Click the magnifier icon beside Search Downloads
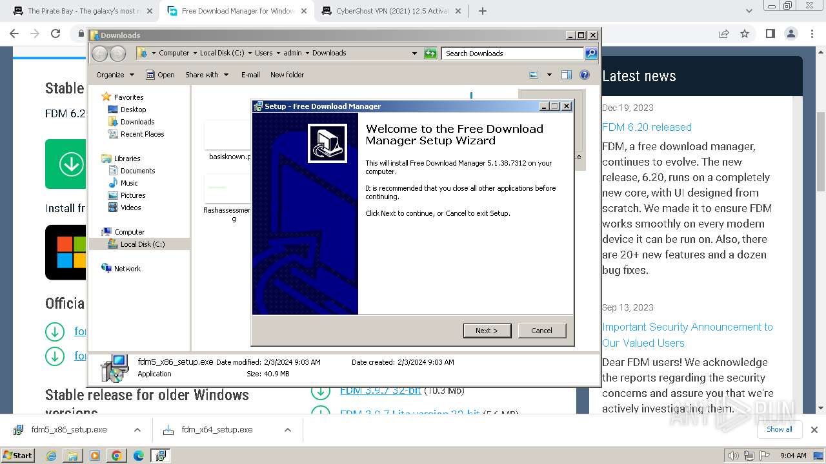The width and height of the screenshot is (826, 464). [590, 53]
